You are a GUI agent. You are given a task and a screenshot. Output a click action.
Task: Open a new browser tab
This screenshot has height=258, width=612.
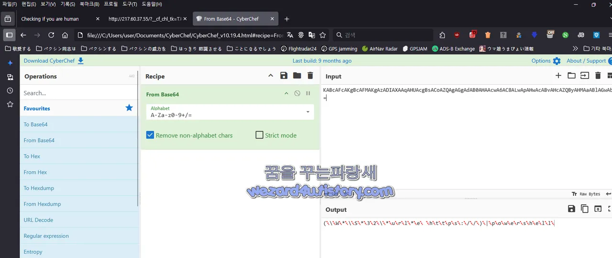287,19
